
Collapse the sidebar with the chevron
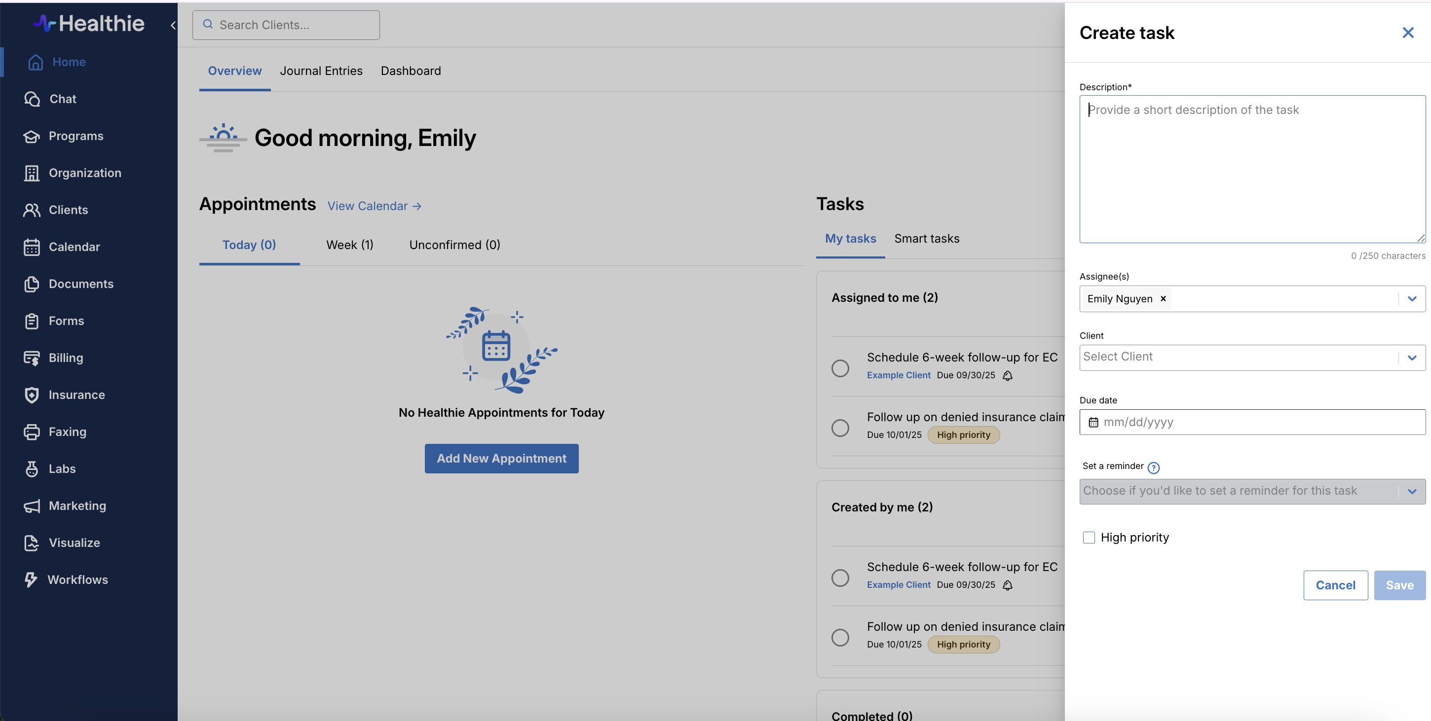pos(173,25)
